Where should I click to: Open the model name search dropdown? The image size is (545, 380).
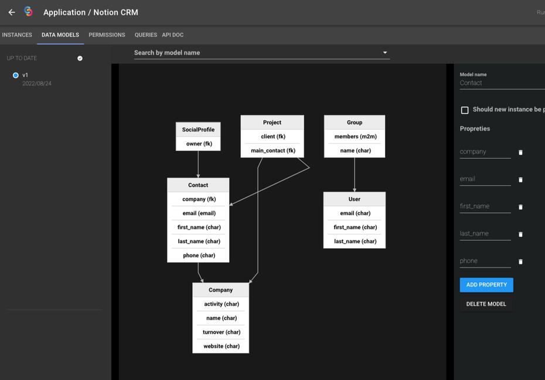[x=385, y=52]
